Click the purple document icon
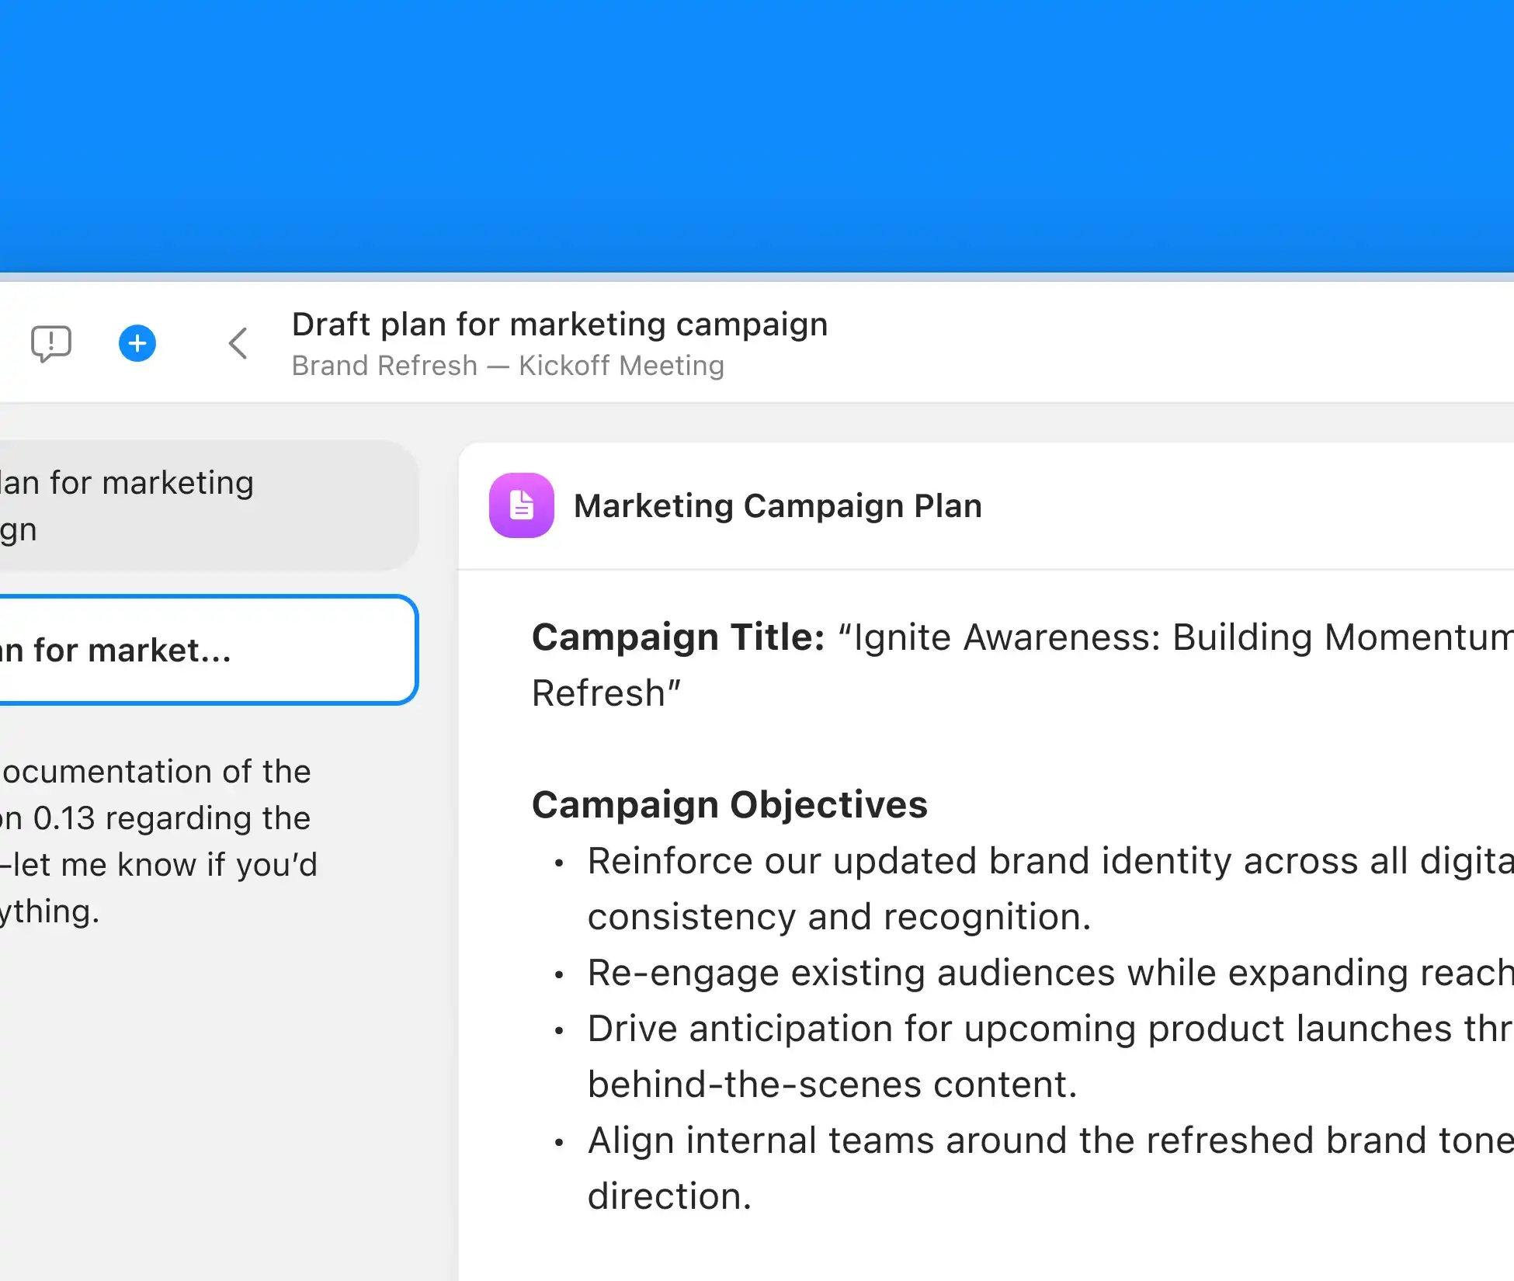1514x1281 pixels. [522, 505]
